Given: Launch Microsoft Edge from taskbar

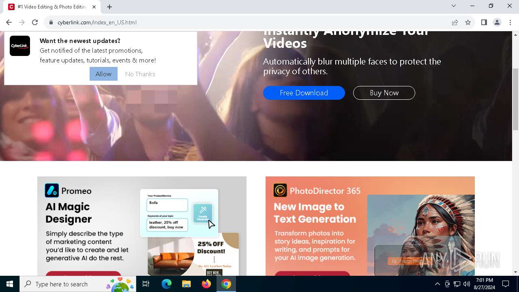Looking at the screenshot, I should (x=167, y=284).
